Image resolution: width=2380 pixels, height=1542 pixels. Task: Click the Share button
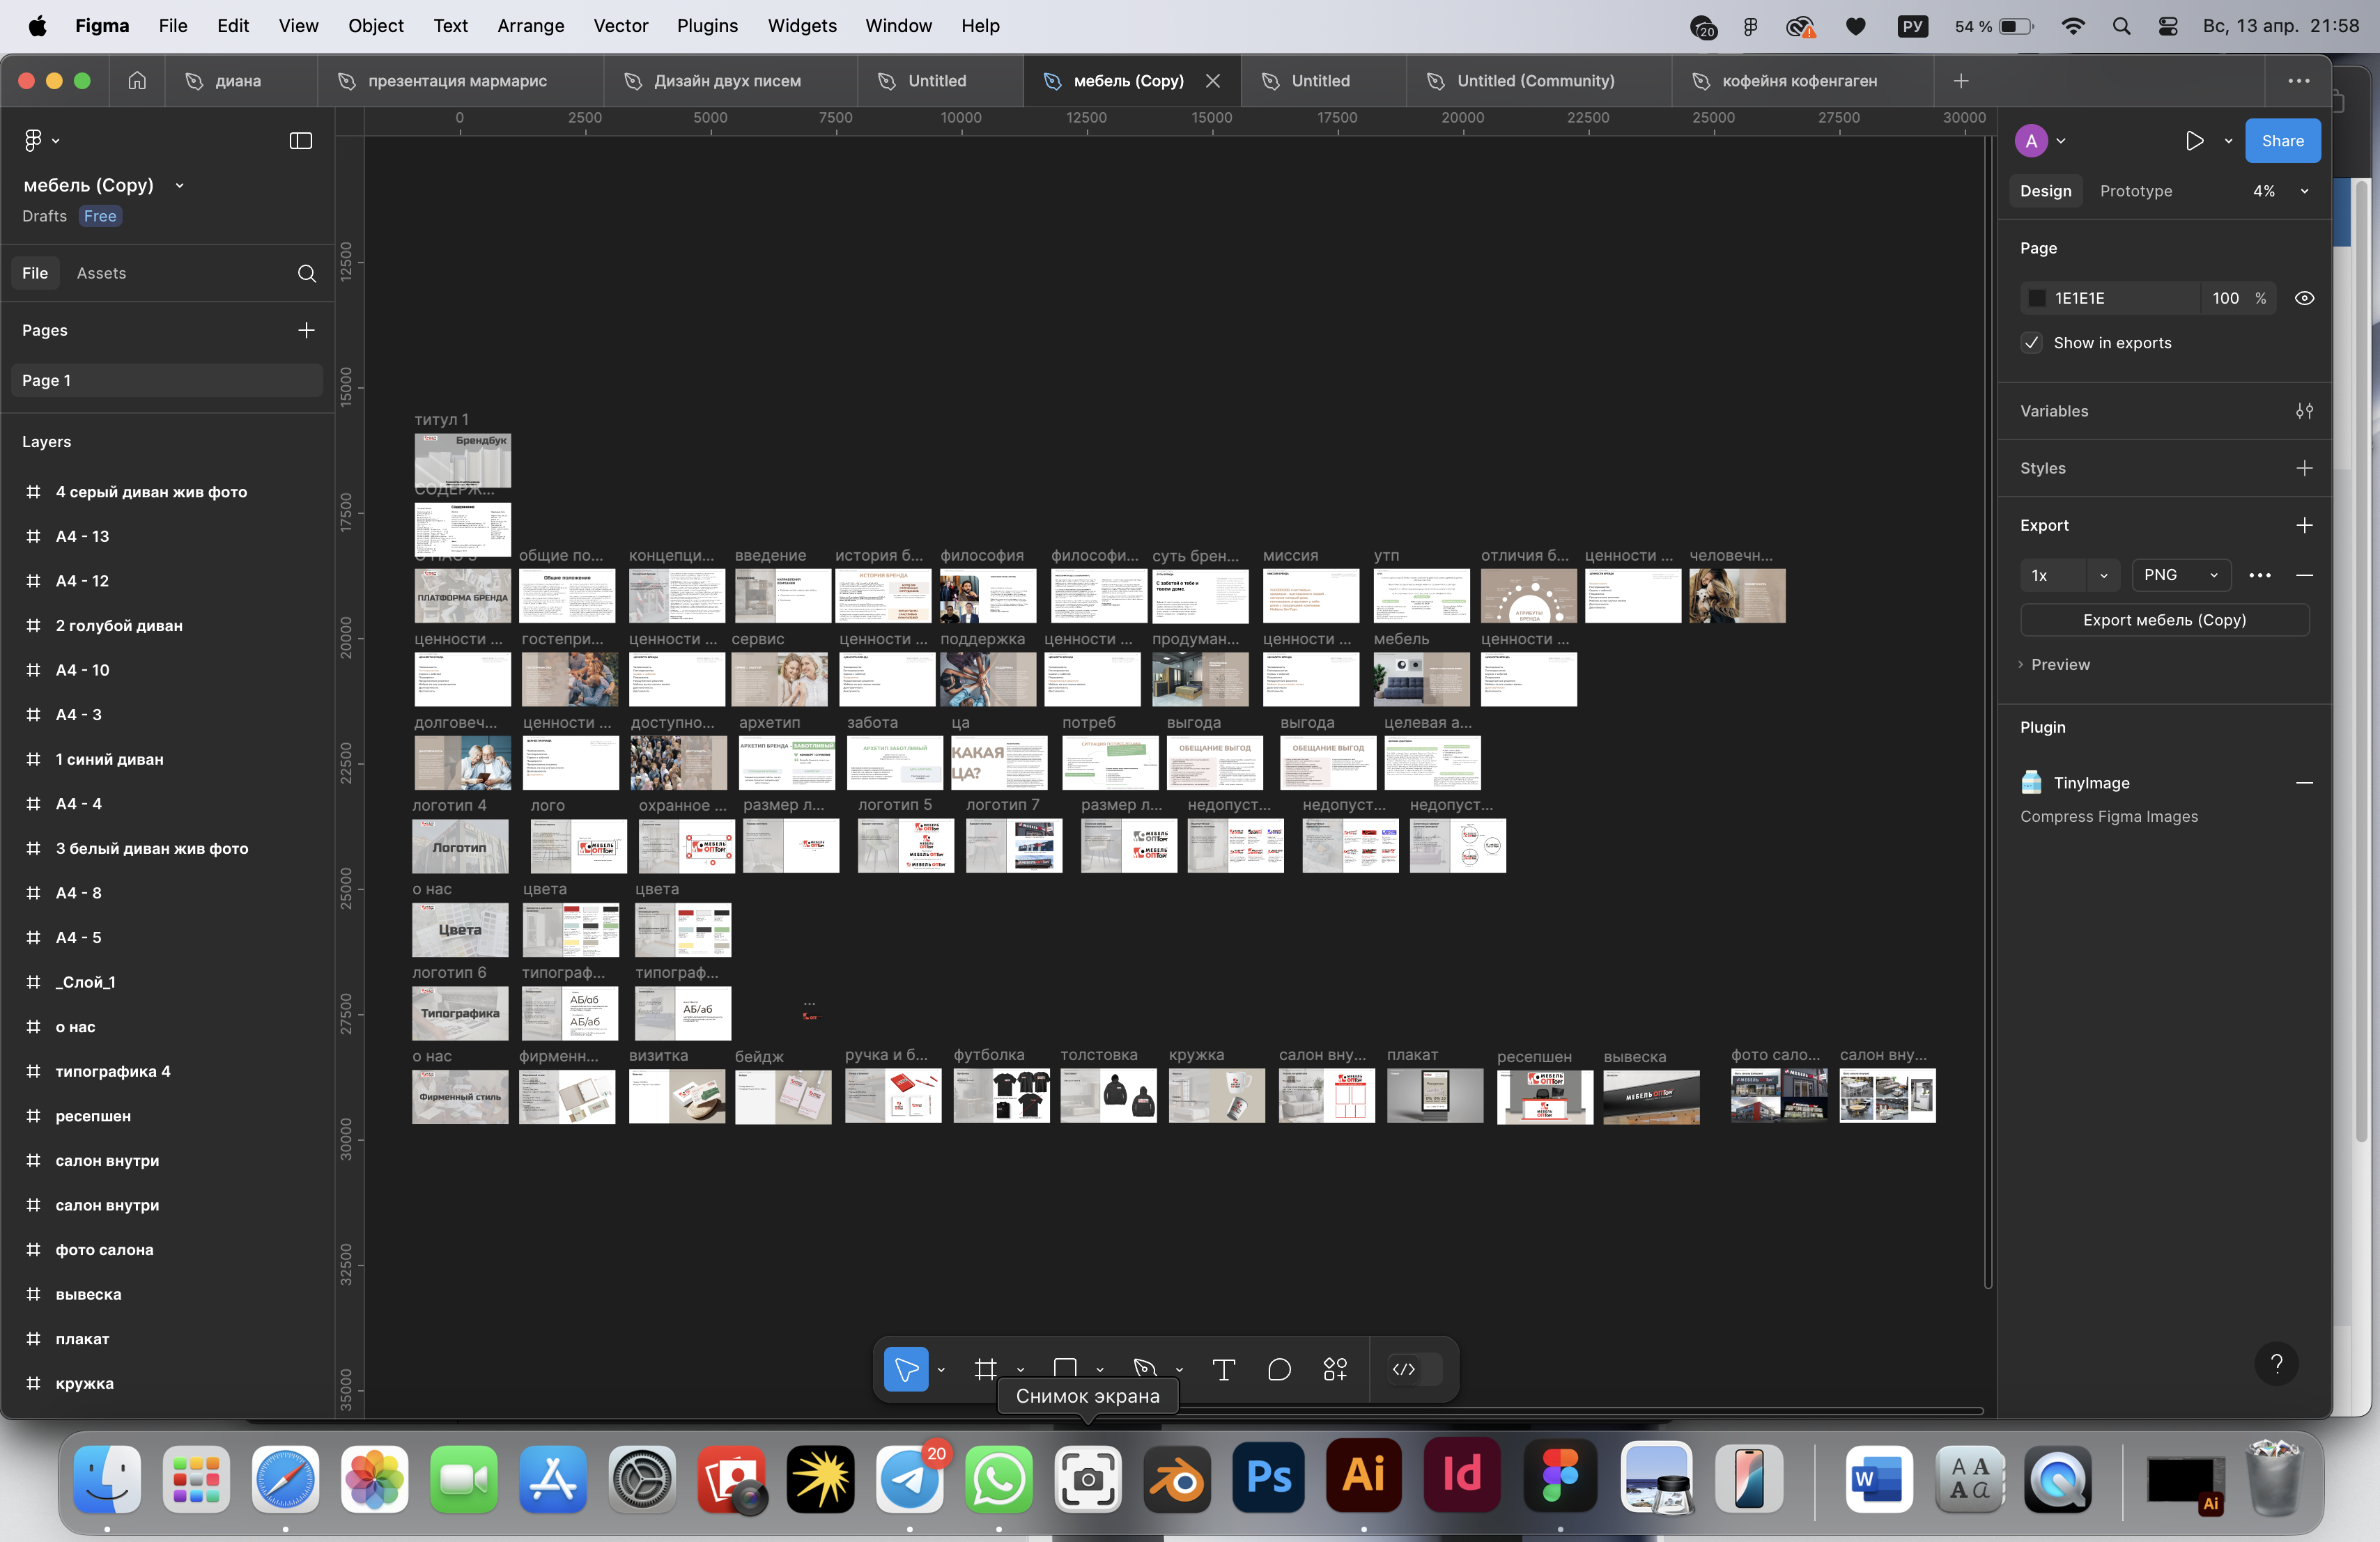[x=2282, y=141]
